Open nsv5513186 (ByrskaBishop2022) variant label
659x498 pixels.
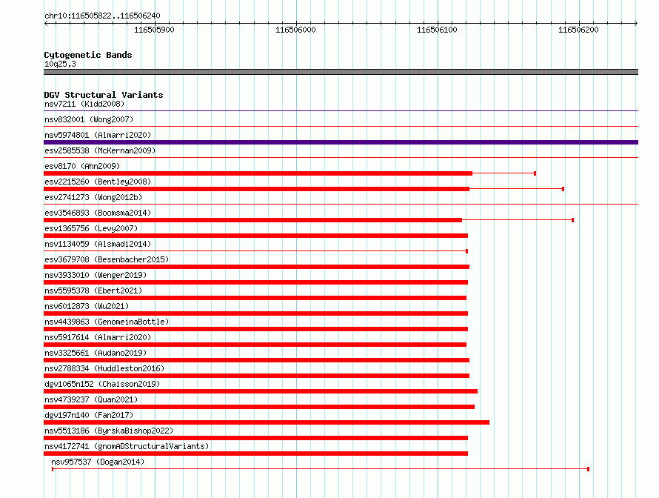109,431
